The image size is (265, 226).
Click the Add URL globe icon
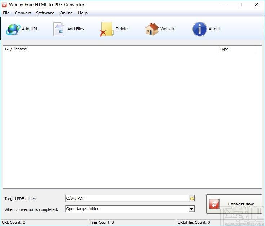click(13, 29)
